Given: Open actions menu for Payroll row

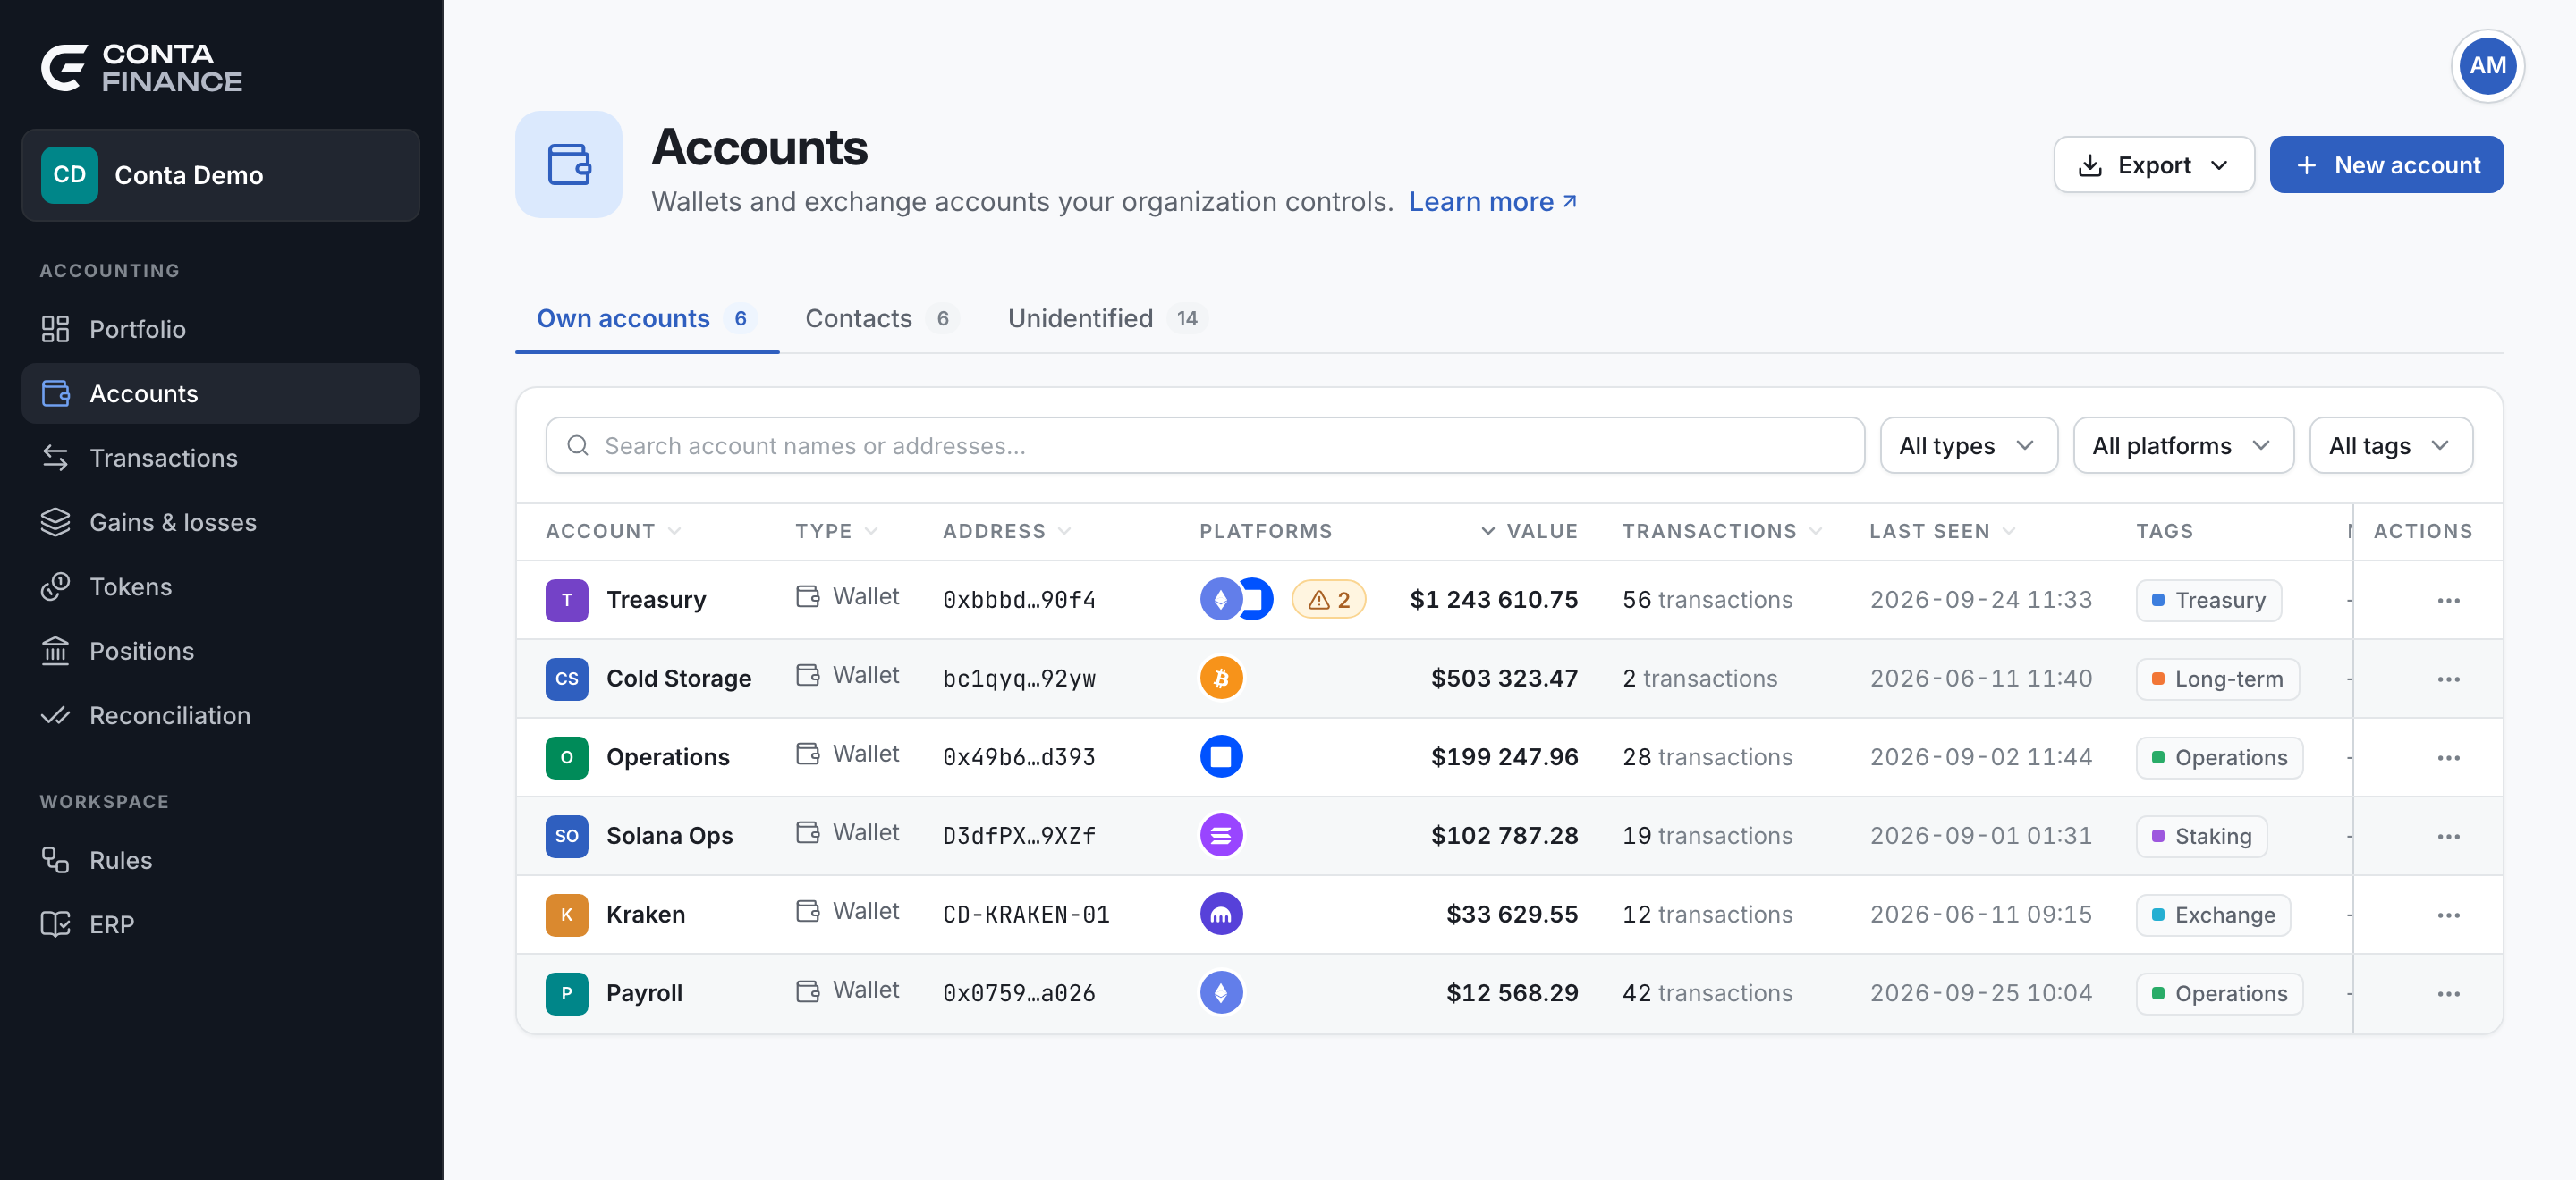Looking at the screenshot, I should [x=2448, y=994].
